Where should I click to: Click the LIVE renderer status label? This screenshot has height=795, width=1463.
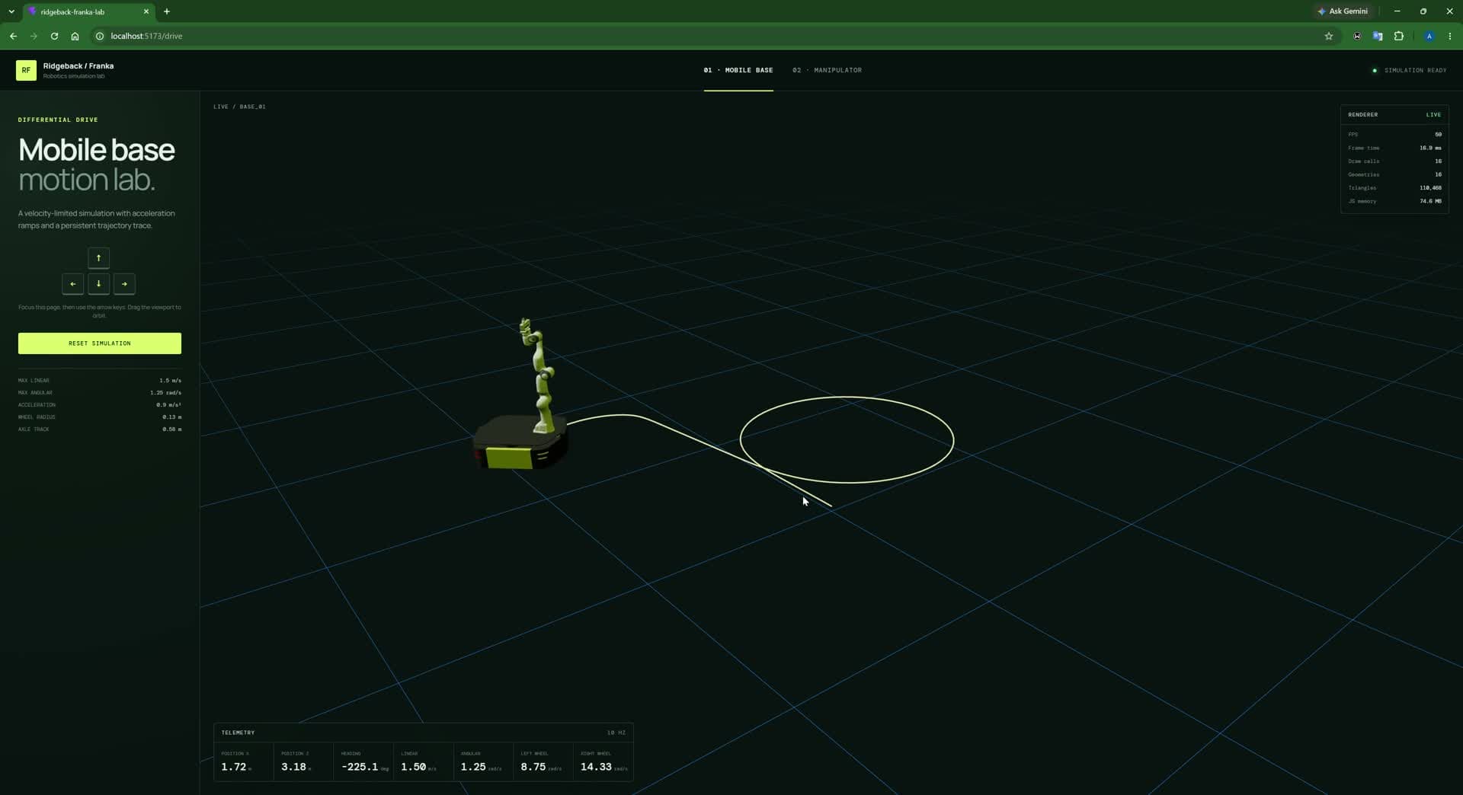[1433, 115]
